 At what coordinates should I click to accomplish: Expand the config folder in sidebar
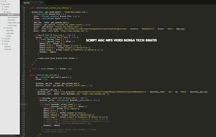(3, 7)
